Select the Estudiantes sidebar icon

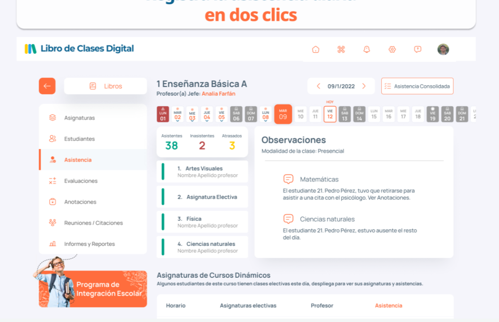[52, 138]
